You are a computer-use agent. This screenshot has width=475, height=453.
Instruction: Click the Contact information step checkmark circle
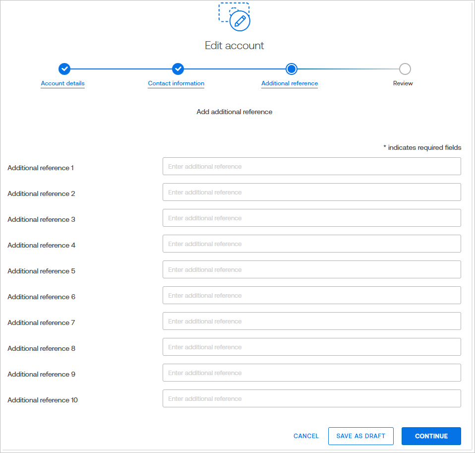178,69
